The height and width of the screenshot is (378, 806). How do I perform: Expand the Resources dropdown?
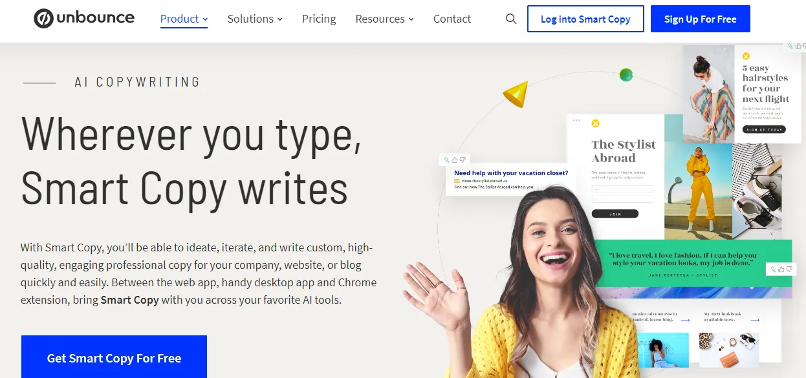384,19
